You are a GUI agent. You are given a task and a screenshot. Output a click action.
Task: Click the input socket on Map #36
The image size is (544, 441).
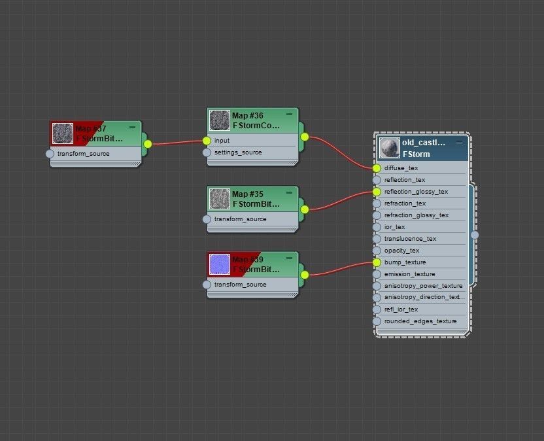pyautogui.click(x=207, y=141)
